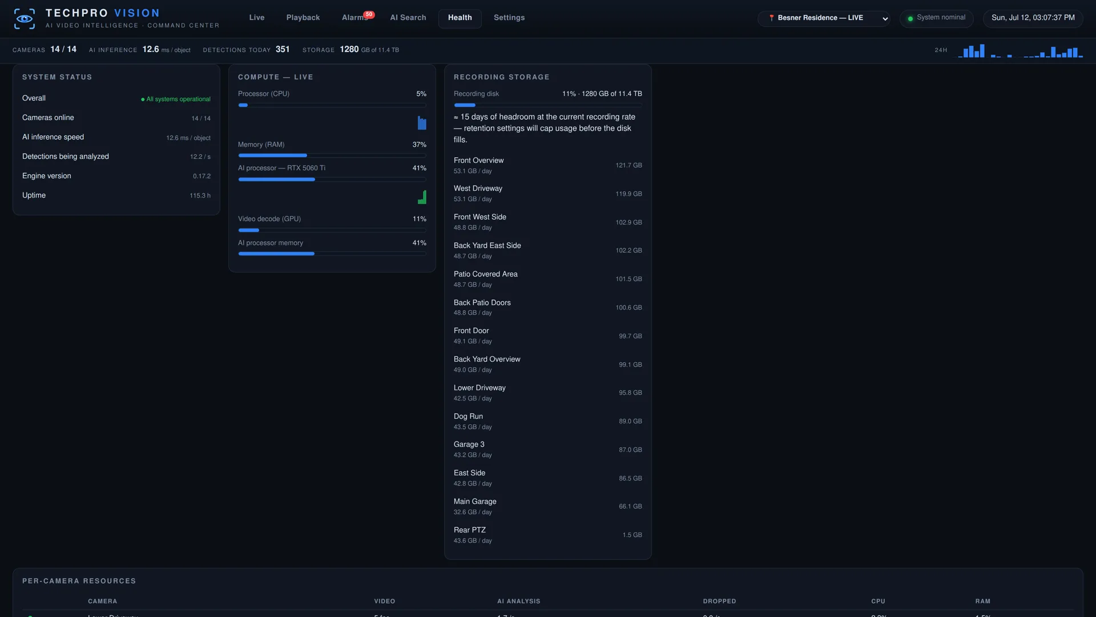Click the 24H activity bar chart
The height and width of the screenshot is (617, 1096).
tap(1020, 50)
